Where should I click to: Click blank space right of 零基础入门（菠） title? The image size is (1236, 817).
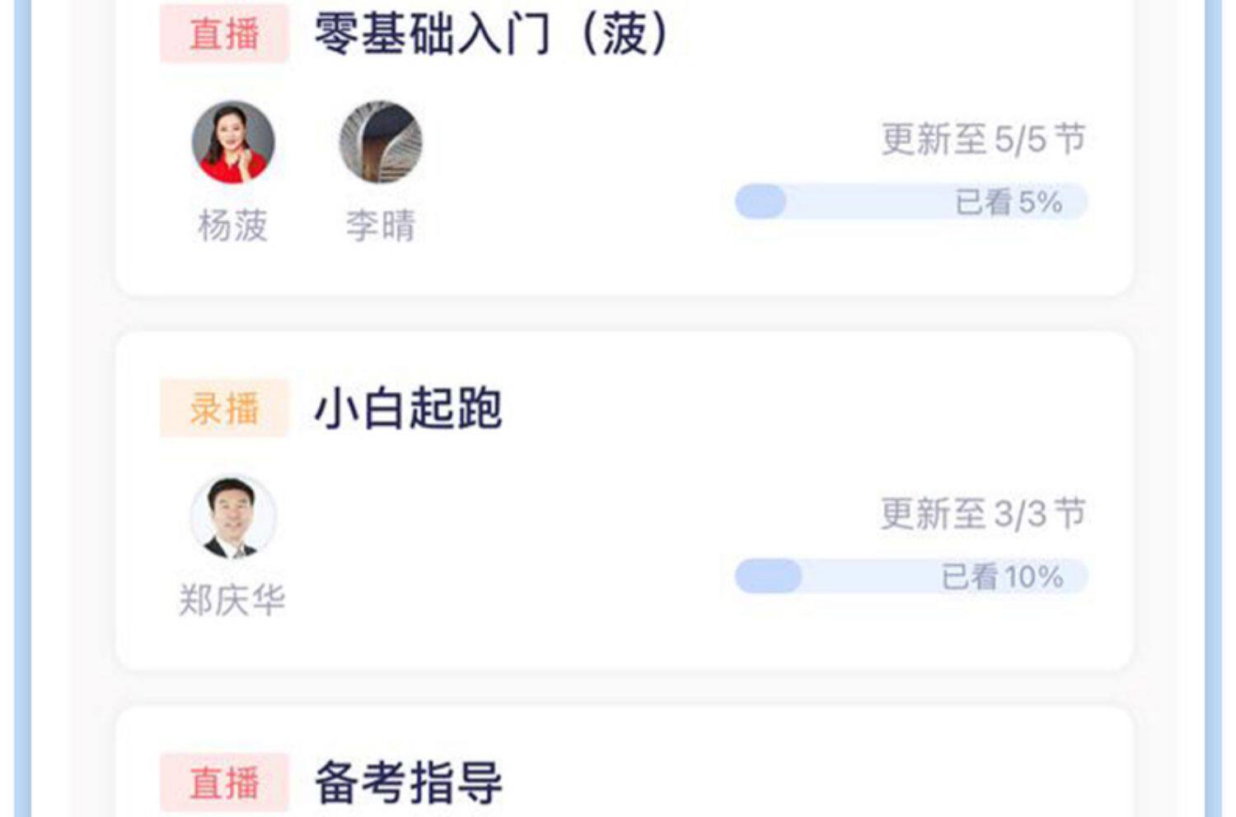890,35
